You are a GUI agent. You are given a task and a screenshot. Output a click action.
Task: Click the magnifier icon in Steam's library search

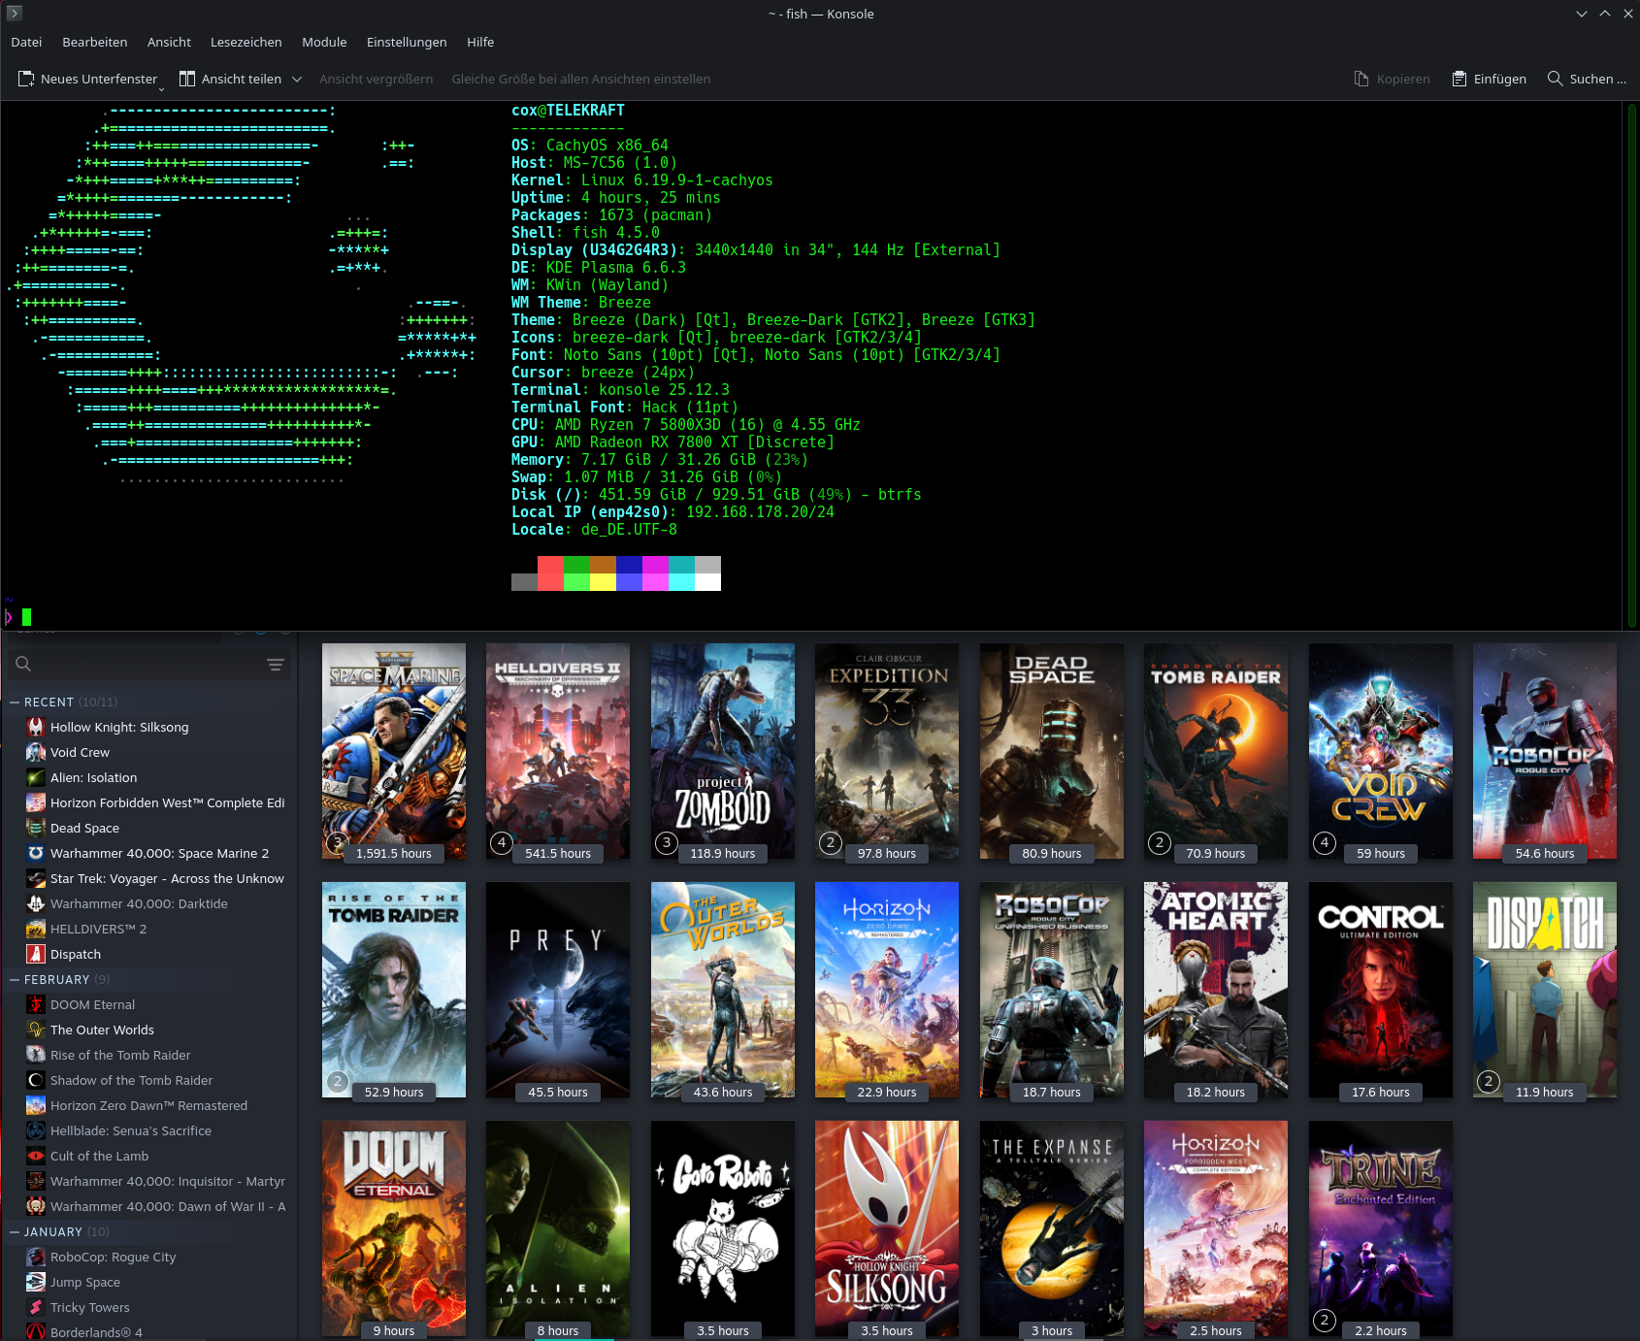pyautogui.click(x=23, y=664)
